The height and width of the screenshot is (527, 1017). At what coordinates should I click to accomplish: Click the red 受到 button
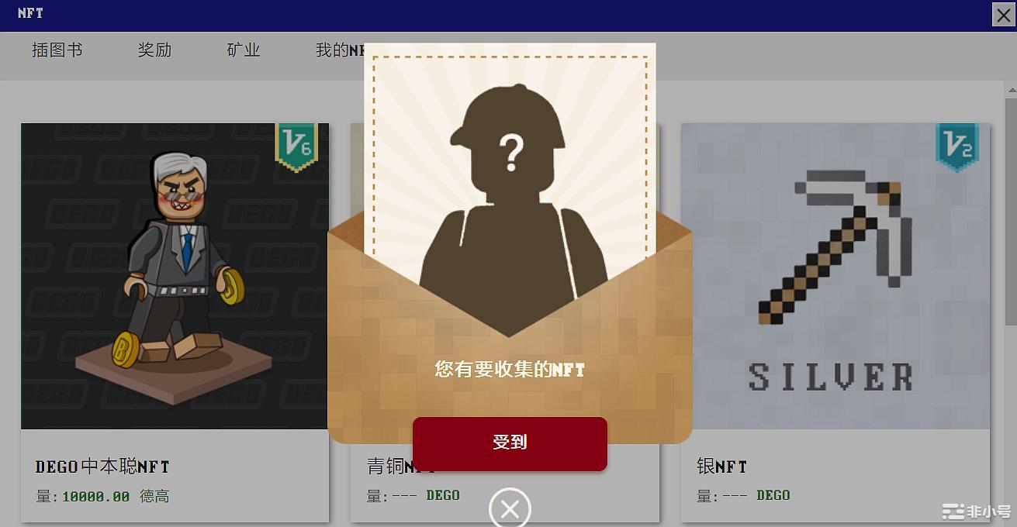click(x=510, y=443)
